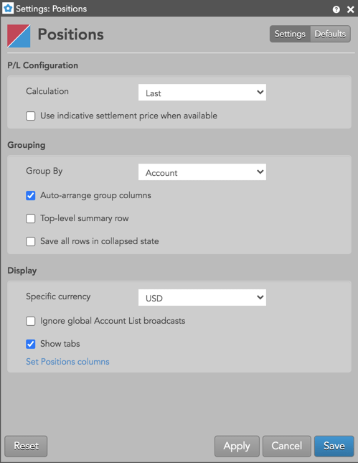Toggle Ignore global Account List broadcasts

point(31,321)
